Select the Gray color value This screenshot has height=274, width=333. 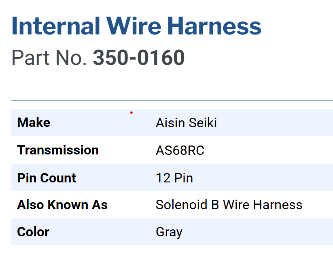tap(169, 232)
